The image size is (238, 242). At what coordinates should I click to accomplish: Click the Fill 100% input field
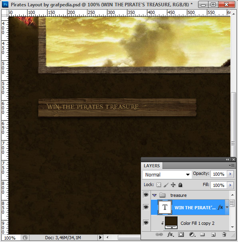click(219, 185)
